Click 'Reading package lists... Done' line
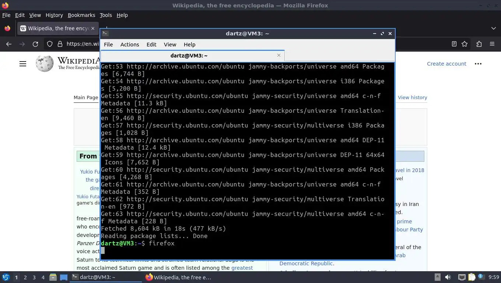This screenshot has width=501, height=283. 154,236
